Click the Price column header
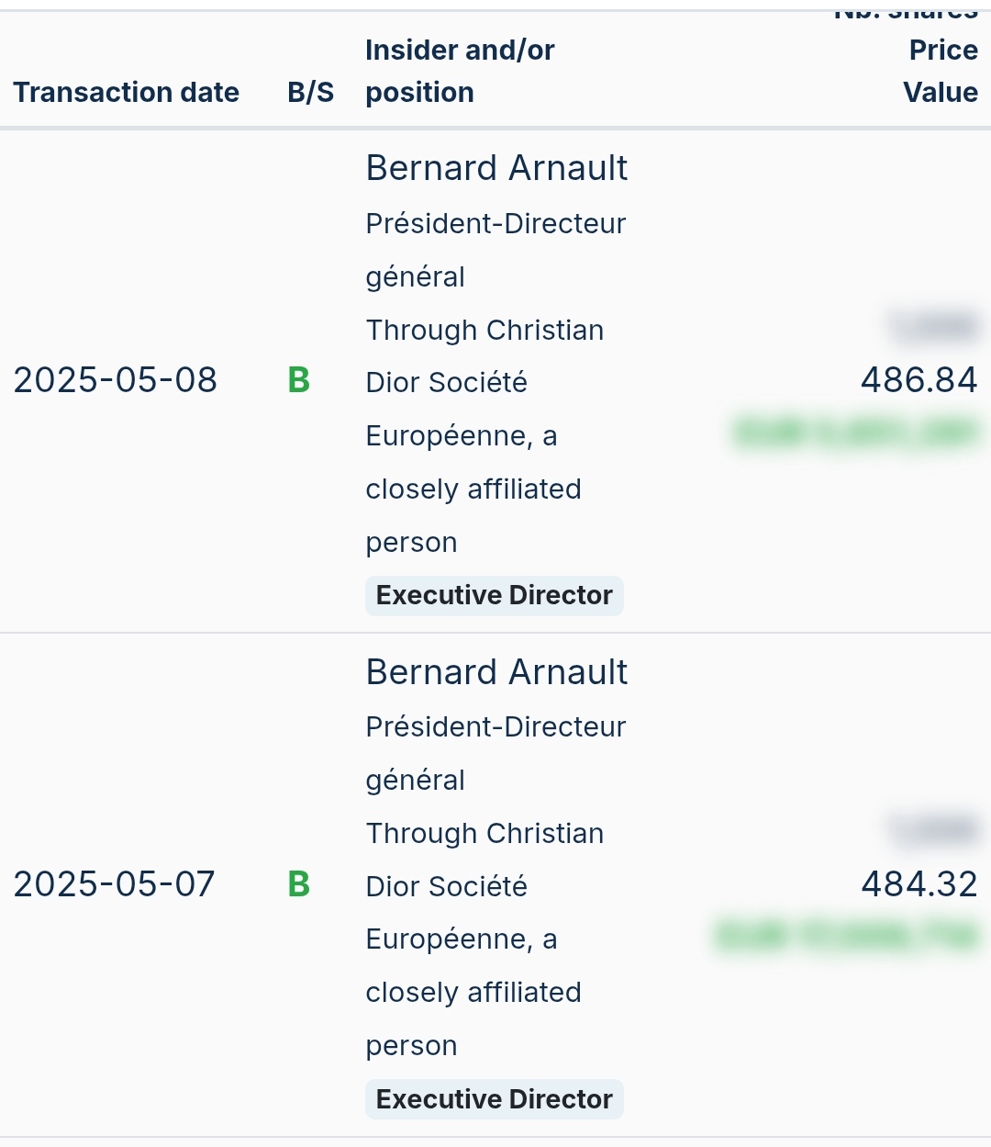This screenshot has height=1147, width=991. (x=942, y=51)
